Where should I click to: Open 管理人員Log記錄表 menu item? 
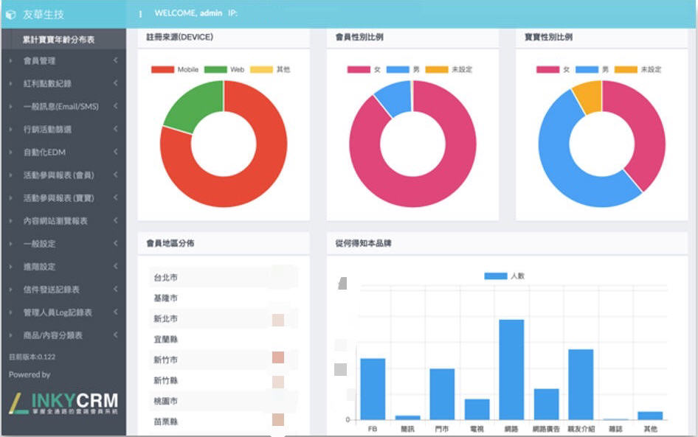pyautogui.click(x=58, y=312)
